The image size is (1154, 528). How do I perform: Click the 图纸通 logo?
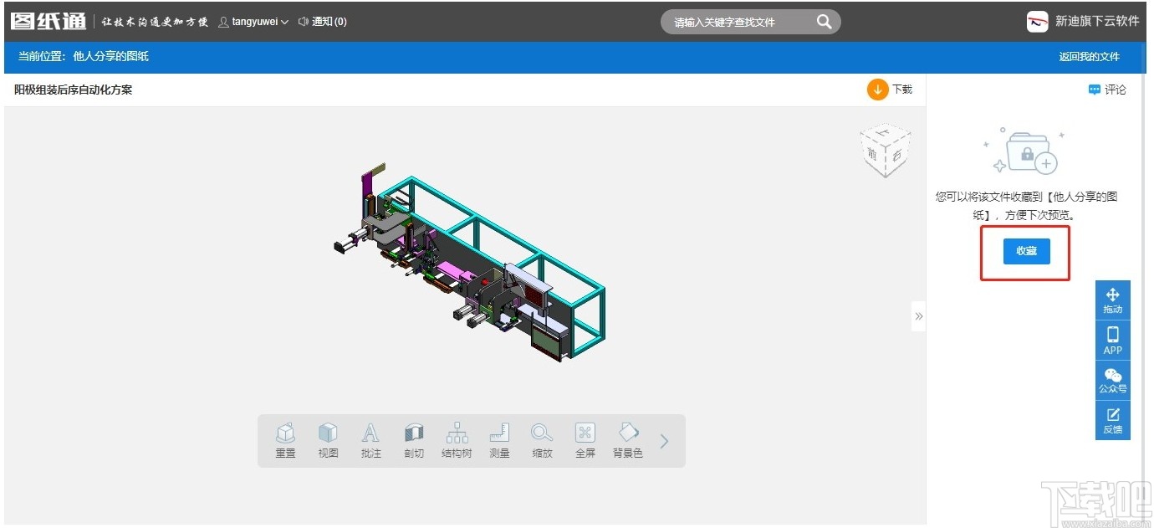[x=48, y=21]
